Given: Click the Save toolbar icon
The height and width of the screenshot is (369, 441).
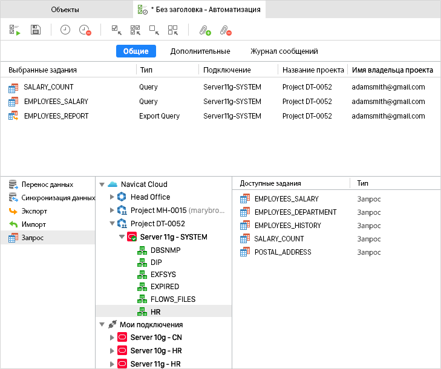Looking at the screenshot, I should tap(36, 30).
